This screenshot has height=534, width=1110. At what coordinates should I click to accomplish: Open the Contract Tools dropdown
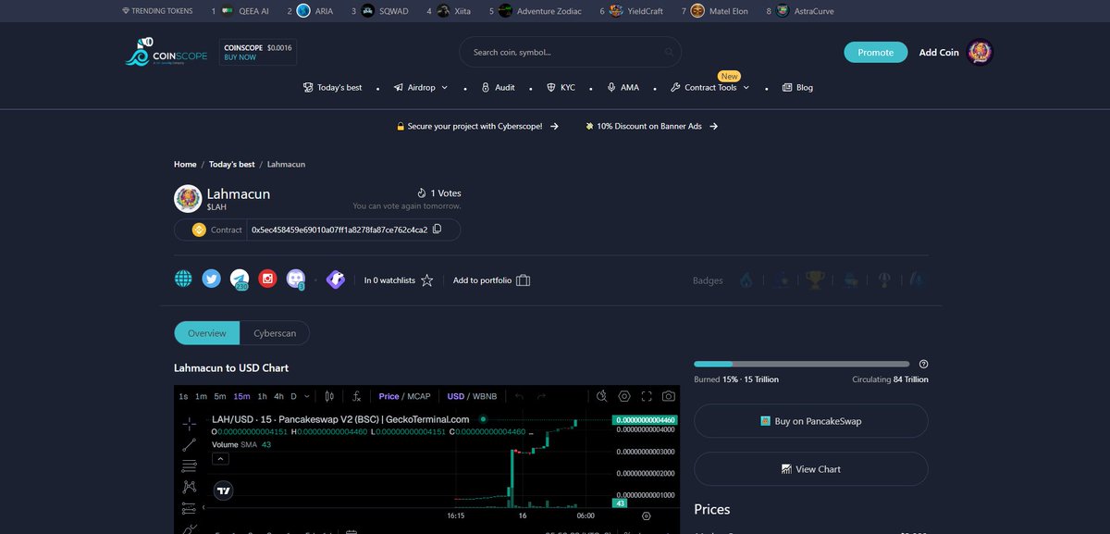(709, 87)
